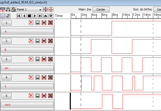Viewport: 161px width, 111px height.
Task: Hide panel 5 with the minimize icon
Action: [x=38, y=96]
